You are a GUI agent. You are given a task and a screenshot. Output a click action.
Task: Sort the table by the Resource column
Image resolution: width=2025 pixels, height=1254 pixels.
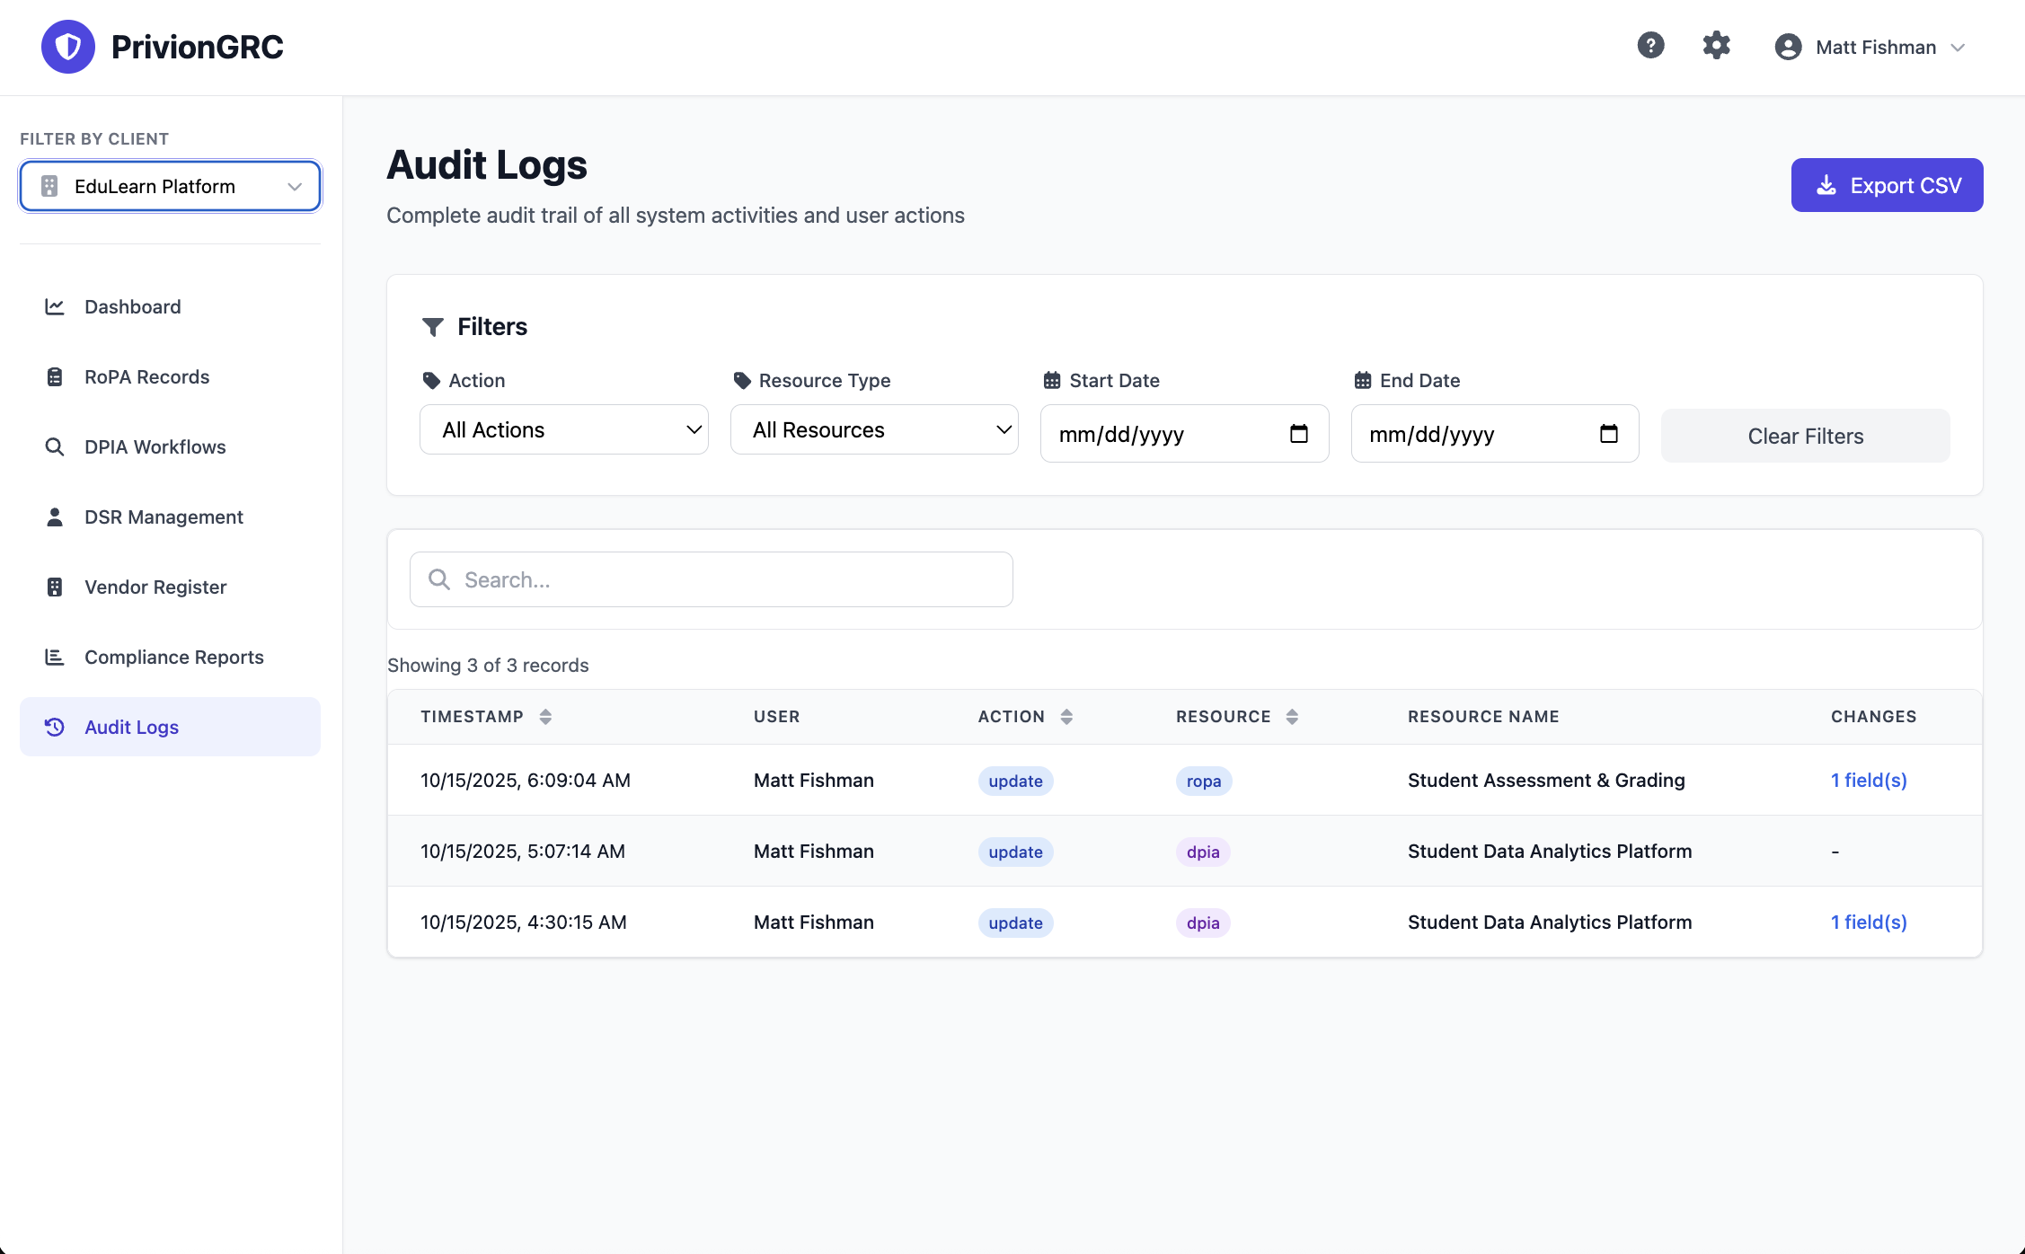click(x=1291, y=716)
